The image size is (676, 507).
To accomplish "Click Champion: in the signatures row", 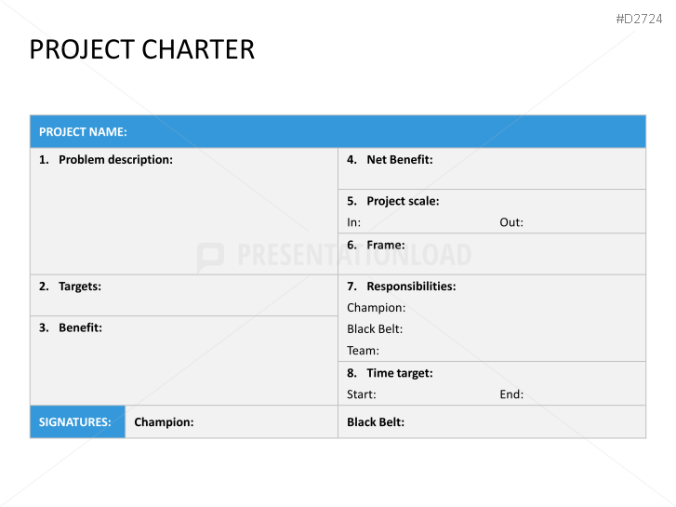I will pyautogui.click(x=164, y=422).
